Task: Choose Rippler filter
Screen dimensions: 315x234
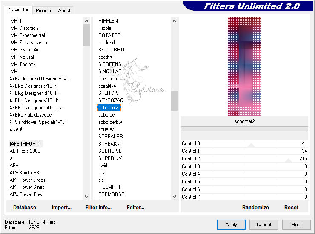Action: [105, 28]
